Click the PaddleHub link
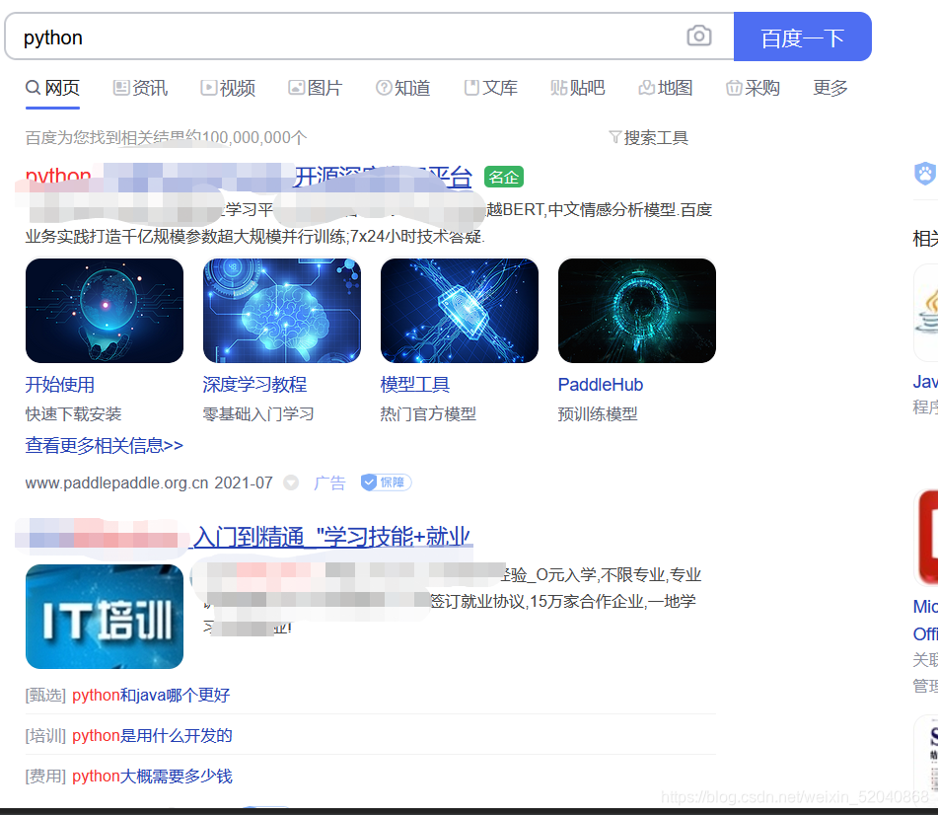This screenshot has width=938, height=815. pos(601,385)
